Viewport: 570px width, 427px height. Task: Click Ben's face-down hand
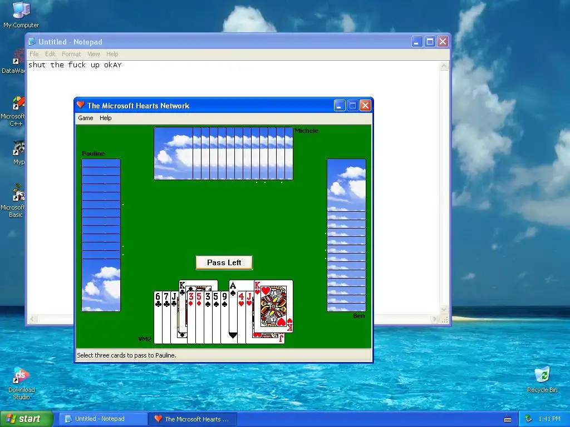(x=346, y=235)
